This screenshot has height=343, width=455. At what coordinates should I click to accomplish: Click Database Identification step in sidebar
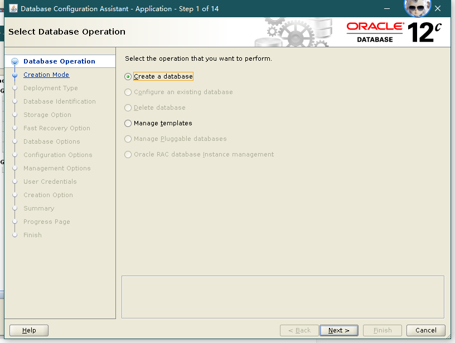point(60,101)
